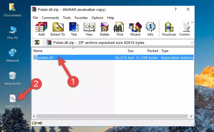Viewport: 214px width, 132px height.
Task: Start the VirusScan tool
Action: click(169, 29)
